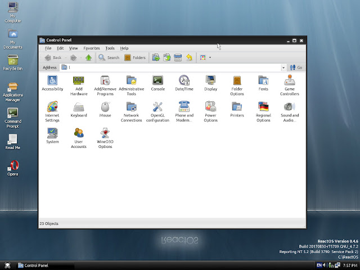This screenshot has height=270, width=360.
Task: Open Sound and Audio applet
Action: tap(290, 112)
